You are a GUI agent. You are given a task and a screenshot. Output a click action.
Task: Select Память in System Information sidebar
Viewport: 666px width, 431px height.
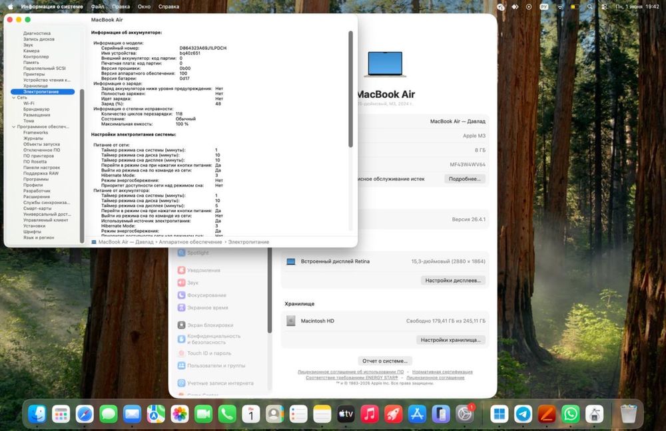point(31,63)
